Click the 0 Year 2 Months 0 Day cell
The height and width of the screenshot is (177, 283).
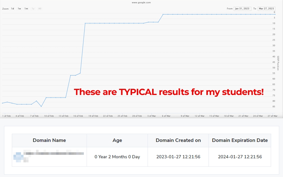[x=117, y=157]
